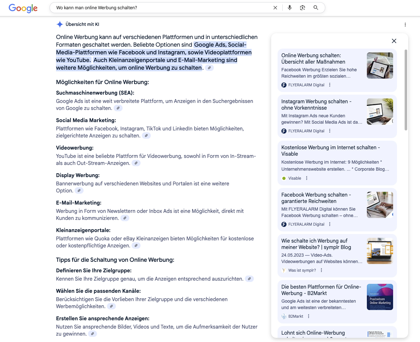Open three-dot menu on the Instagram Werbung card
The height and width of the screenshot is (342, 420).
coord(330,131)
